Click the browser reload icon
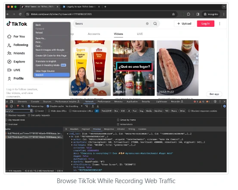 coord(20,14)
